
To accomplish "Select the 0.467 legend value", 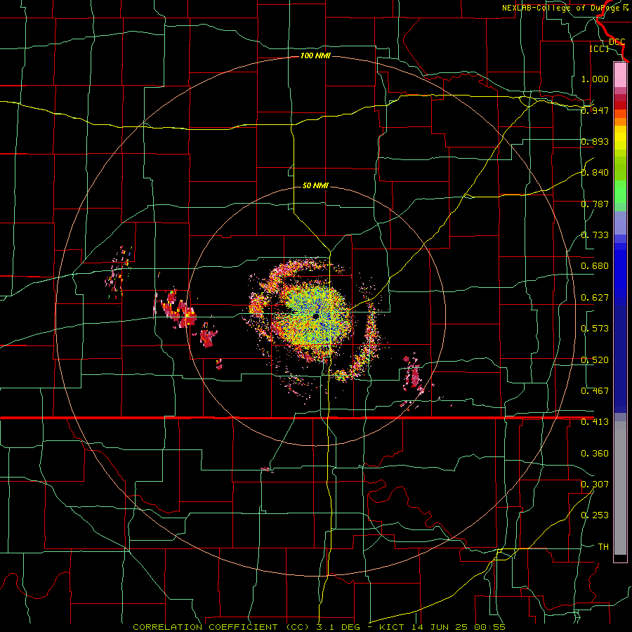I will (x=595, y=391).
